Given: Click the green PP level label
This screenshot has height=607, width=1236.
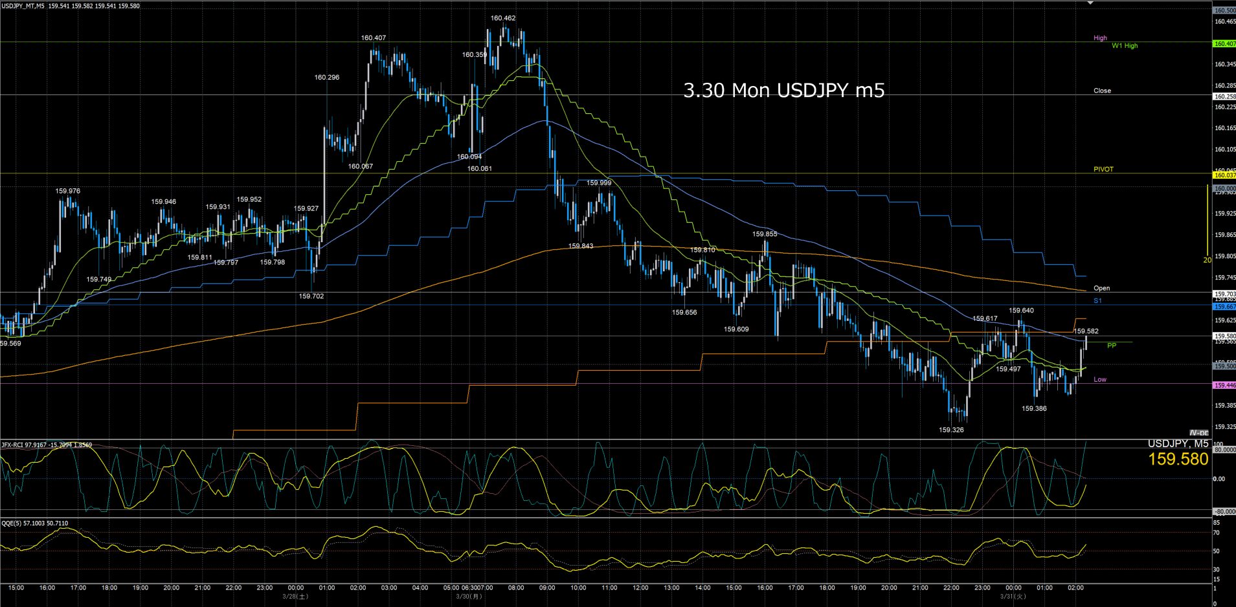Looking at the screenshot, I should pyautogui.click(x=1112, y=346).
